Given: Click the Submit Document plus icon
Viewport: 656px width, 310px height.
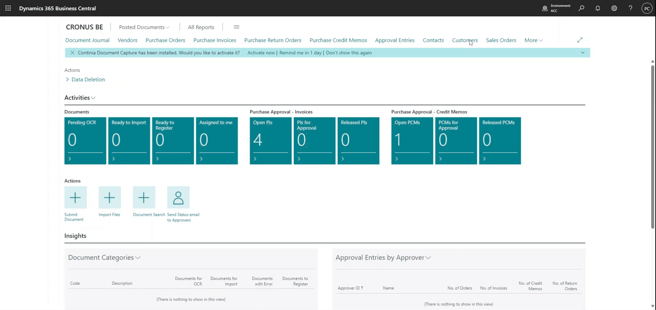Looking at the screenshot, I should (75, 197).
